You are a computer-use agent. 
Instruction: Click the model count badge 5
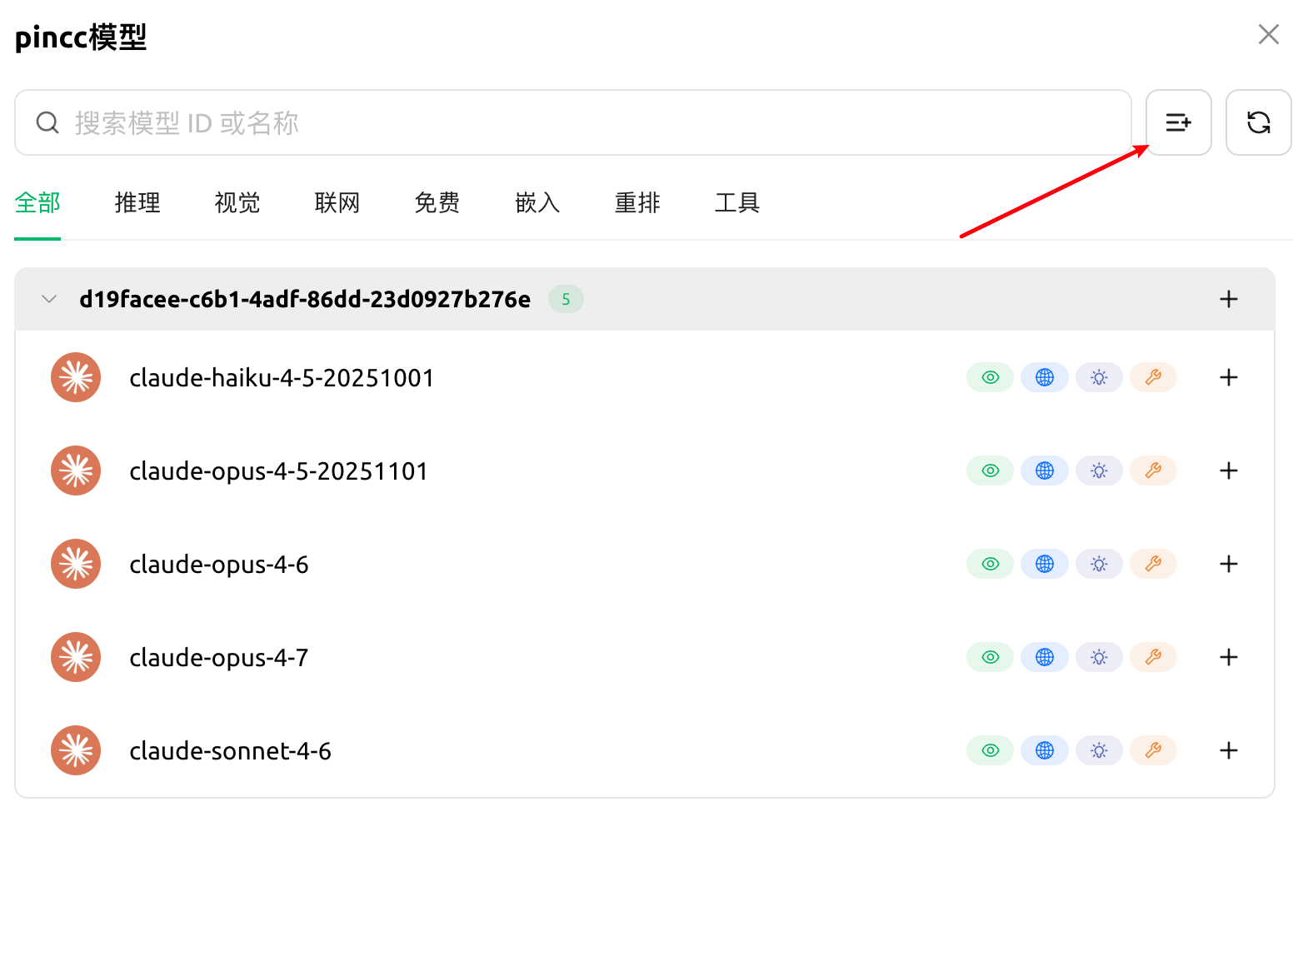click(566, 299)
